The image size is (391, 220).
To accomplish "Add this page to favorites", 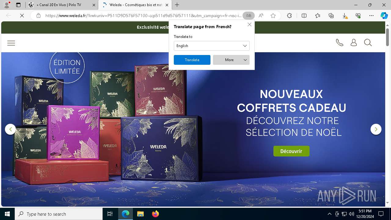I will tap(273, 16).
